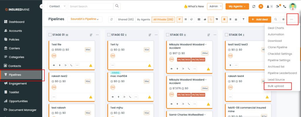This screenshot has width=301, height=117.
Task: Tick the STAGE 01 checkbox
Action: (50, 35)
